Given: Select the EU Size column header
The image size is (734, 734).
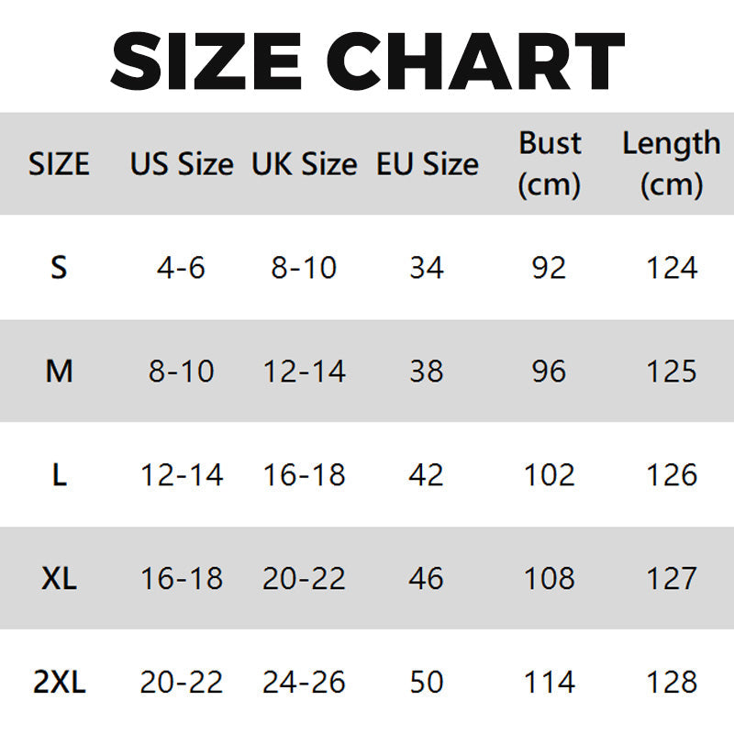Looking at the screenshot, I should pos(428,165).
